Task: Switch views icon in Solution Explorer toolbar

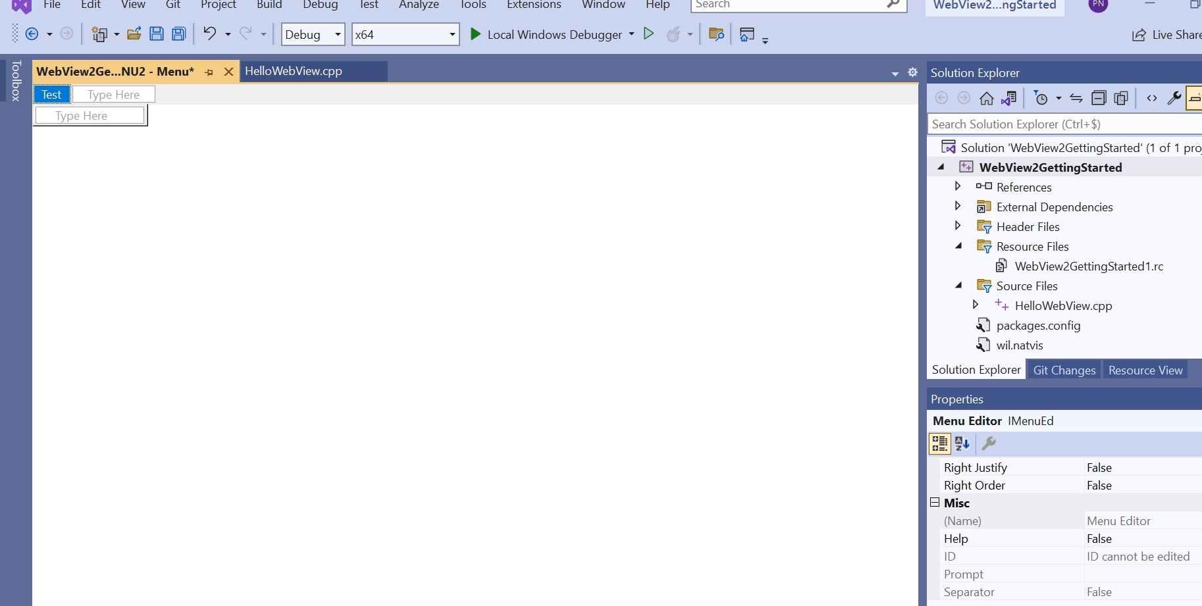Action: pyautogui.click(x=1008, y=98)
